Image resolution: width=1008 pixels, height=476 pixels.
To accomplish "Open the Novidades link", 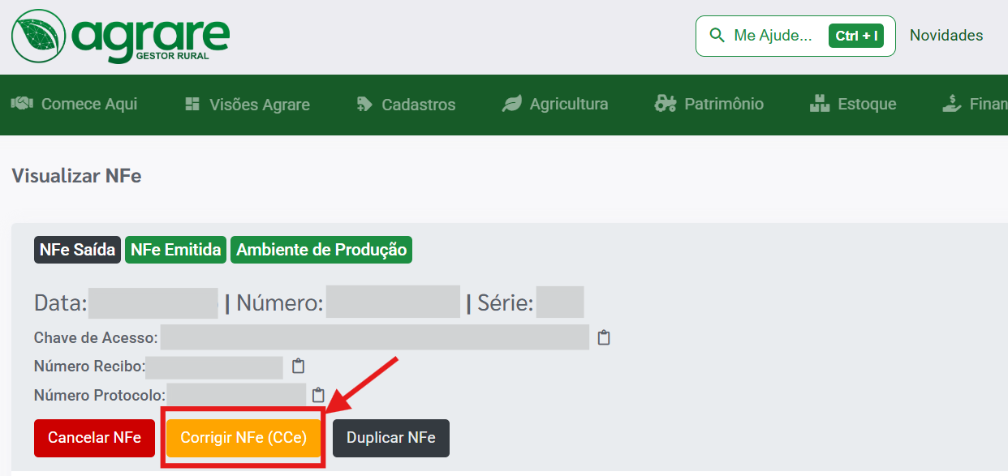I will click(x=946, y=36).
